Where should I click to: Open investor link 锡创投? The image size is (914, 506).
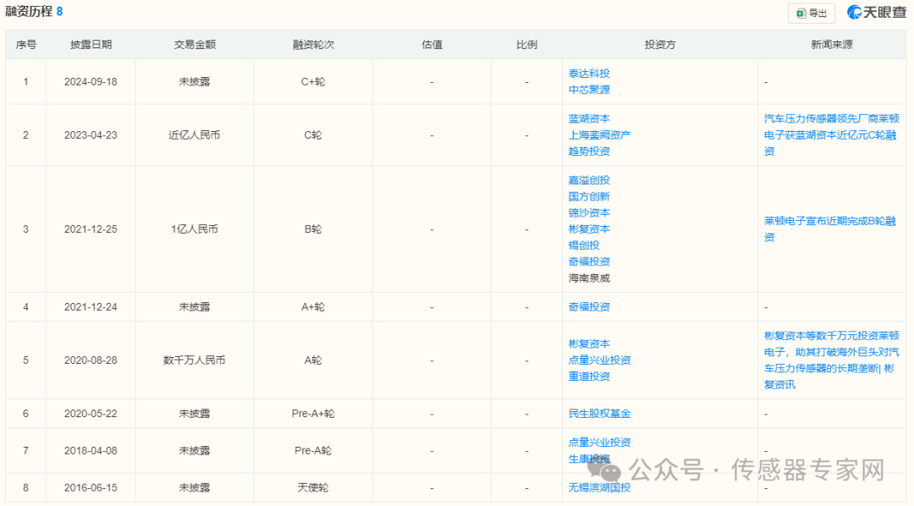[583, 245]
